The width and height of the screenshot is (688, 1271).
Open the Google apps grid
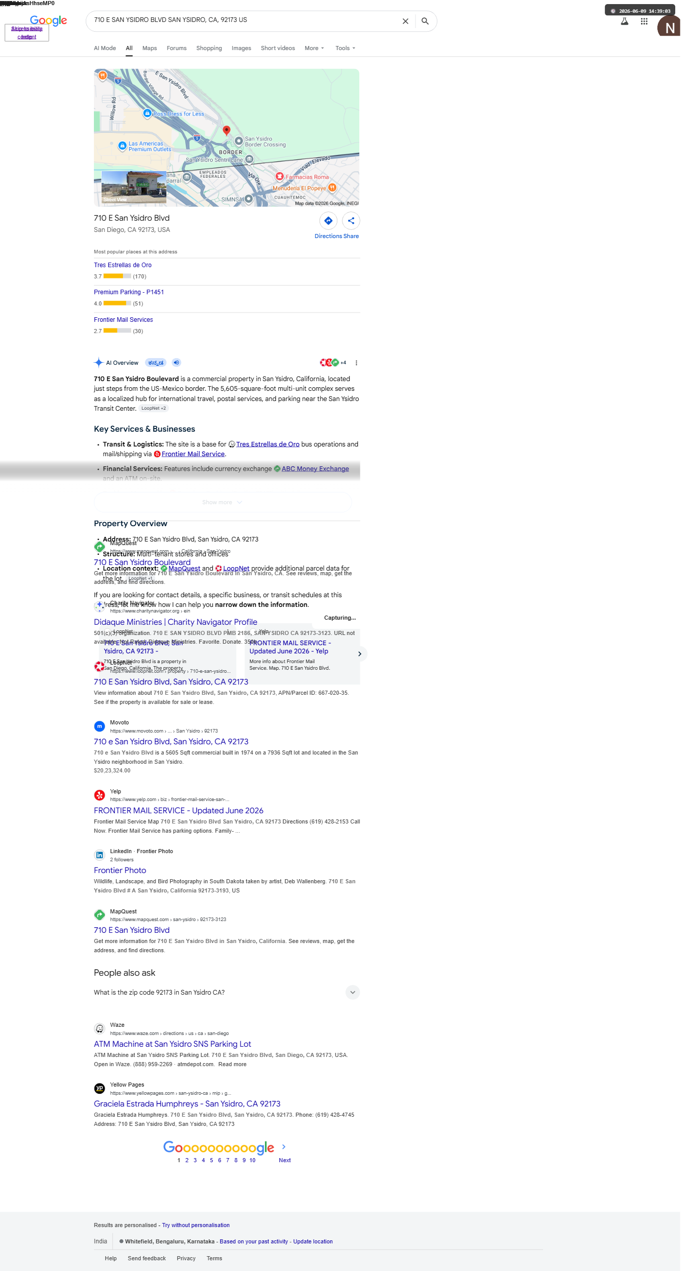tap(644, 21)
